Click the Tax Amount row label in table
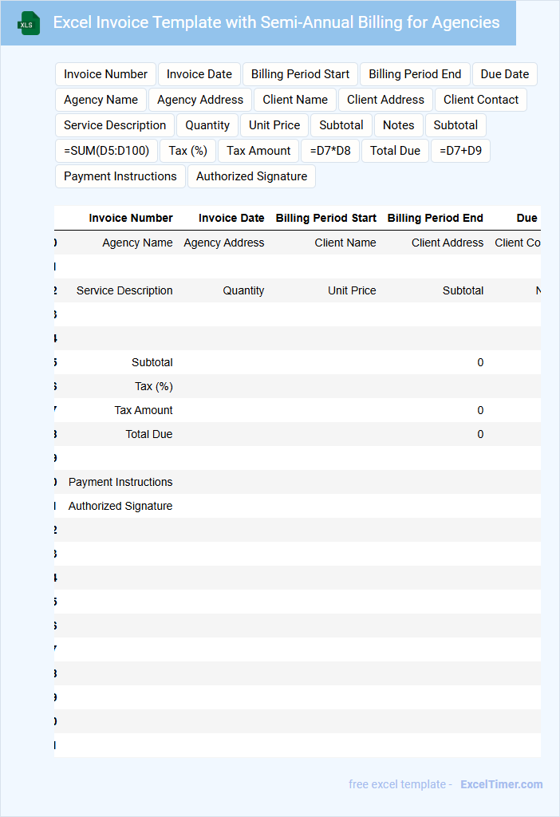The image size is (560, 817). tap(144, 410)
